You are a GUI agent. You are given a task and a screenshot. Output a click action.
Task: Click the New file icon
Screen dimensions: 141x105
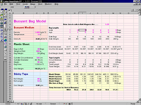click(2, 12)
